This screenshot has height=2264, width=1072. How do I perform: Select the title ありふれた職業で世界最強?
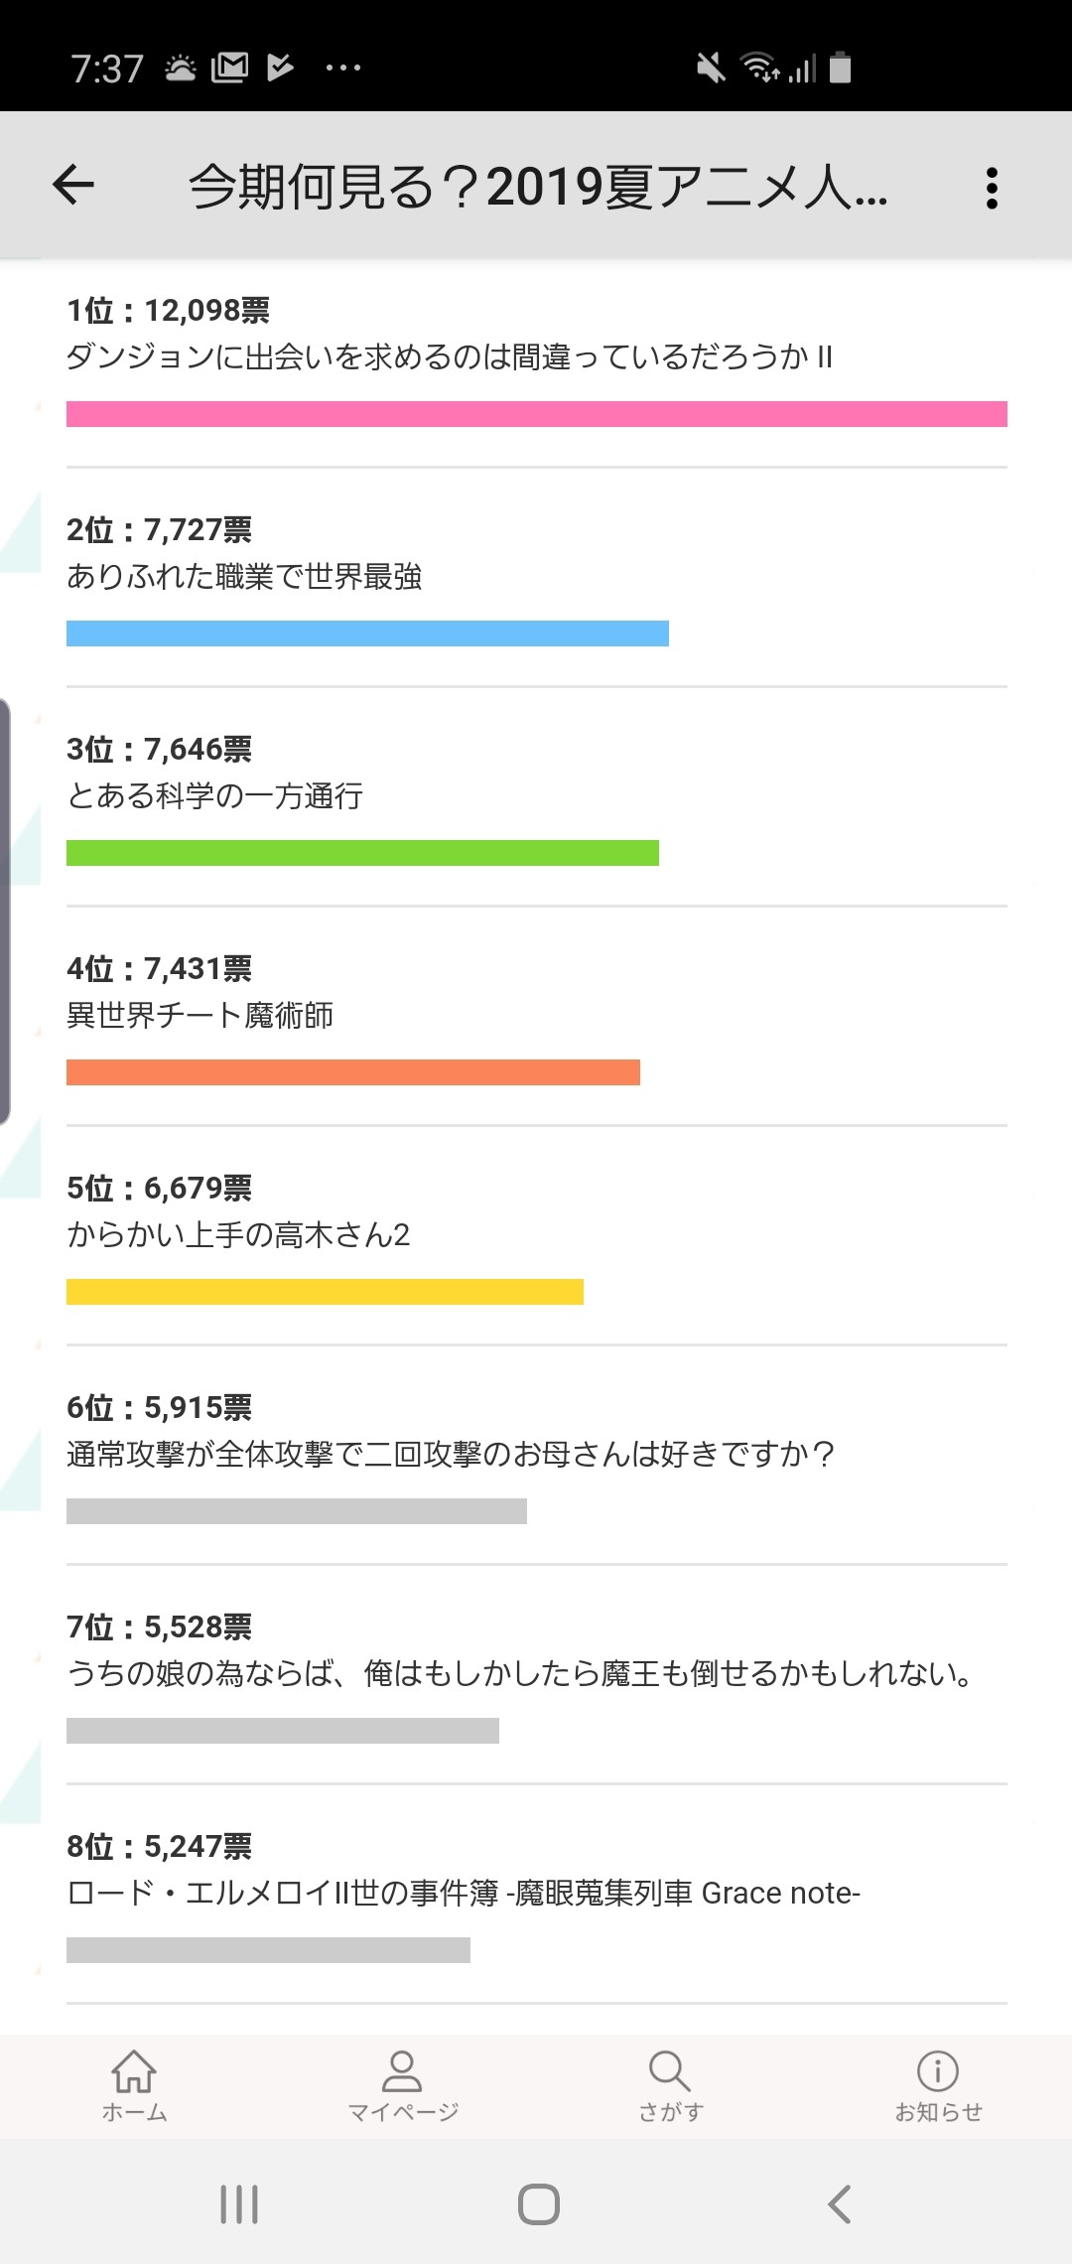click(244, 577)
